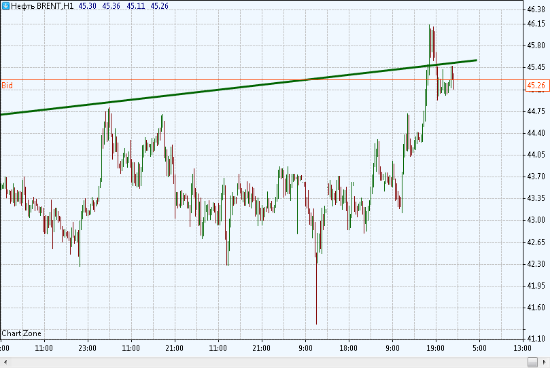
Task: Click the 19:00 time axis label
Action: point(435,348)
